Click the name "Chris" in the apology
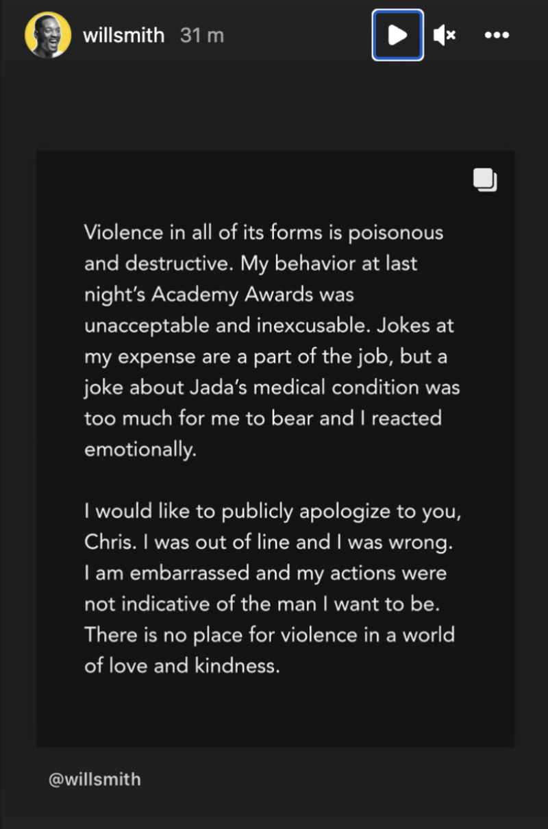 pos(106,542)
